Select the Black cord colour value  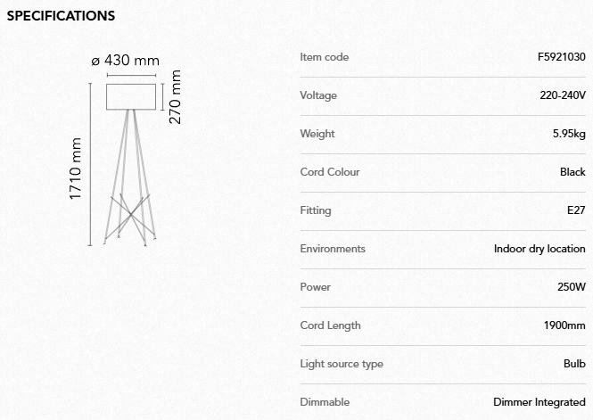pyautogui.click(x=572, y=172)
